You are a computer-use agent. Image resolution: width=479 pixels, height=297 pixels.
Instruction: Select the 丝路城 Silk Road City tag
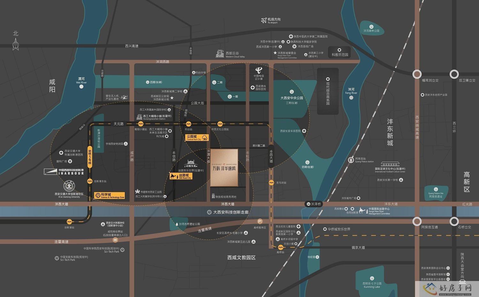181,176
